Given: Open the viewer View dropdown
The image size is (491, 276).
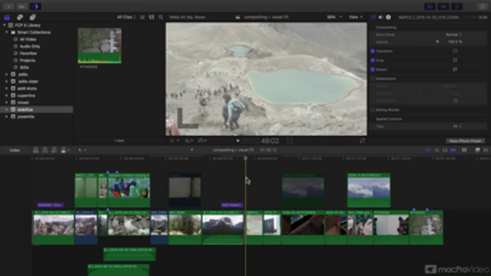Looking at the screenshot, I should click(x=355, y=17).
